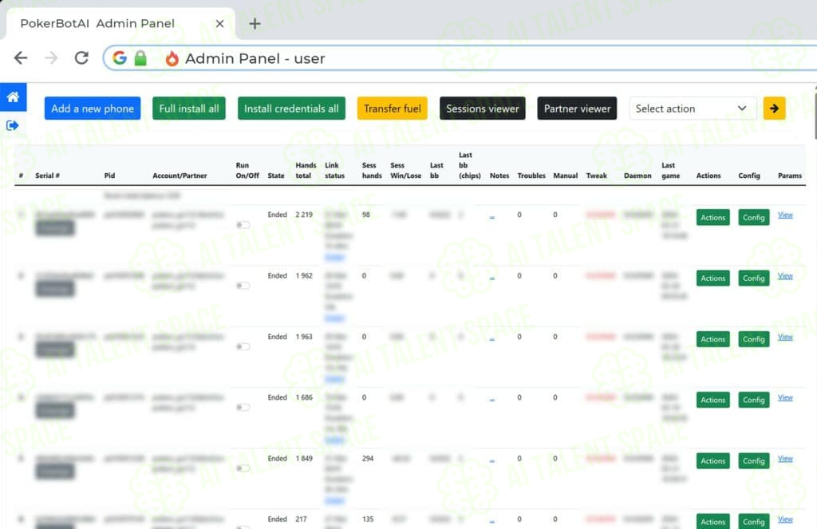Open Config for the 1 963 hands row
The height and width of the screenshot is (529, 817).
coord(753,339)
